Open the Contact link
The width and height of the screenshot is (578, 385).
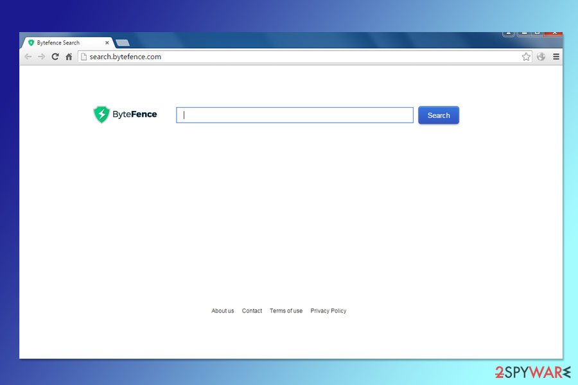[252, 311]
